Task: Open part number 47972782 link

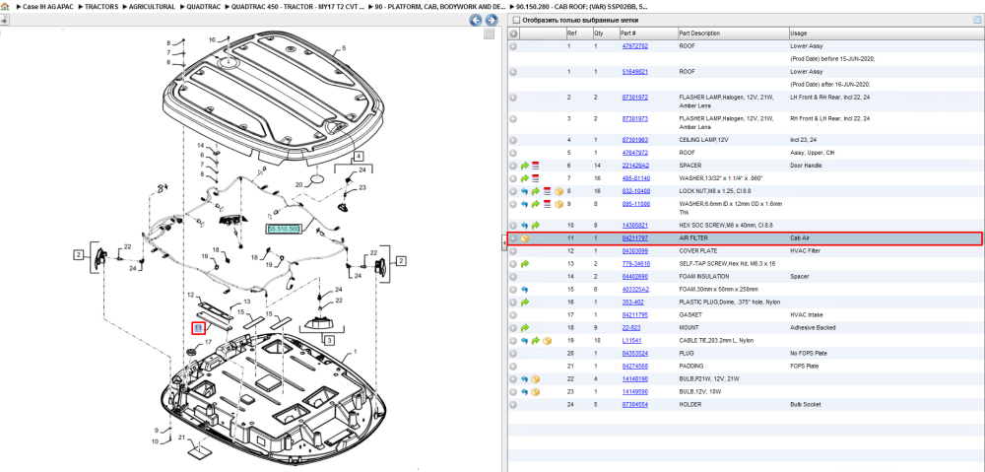Action: tap(634, 46)
